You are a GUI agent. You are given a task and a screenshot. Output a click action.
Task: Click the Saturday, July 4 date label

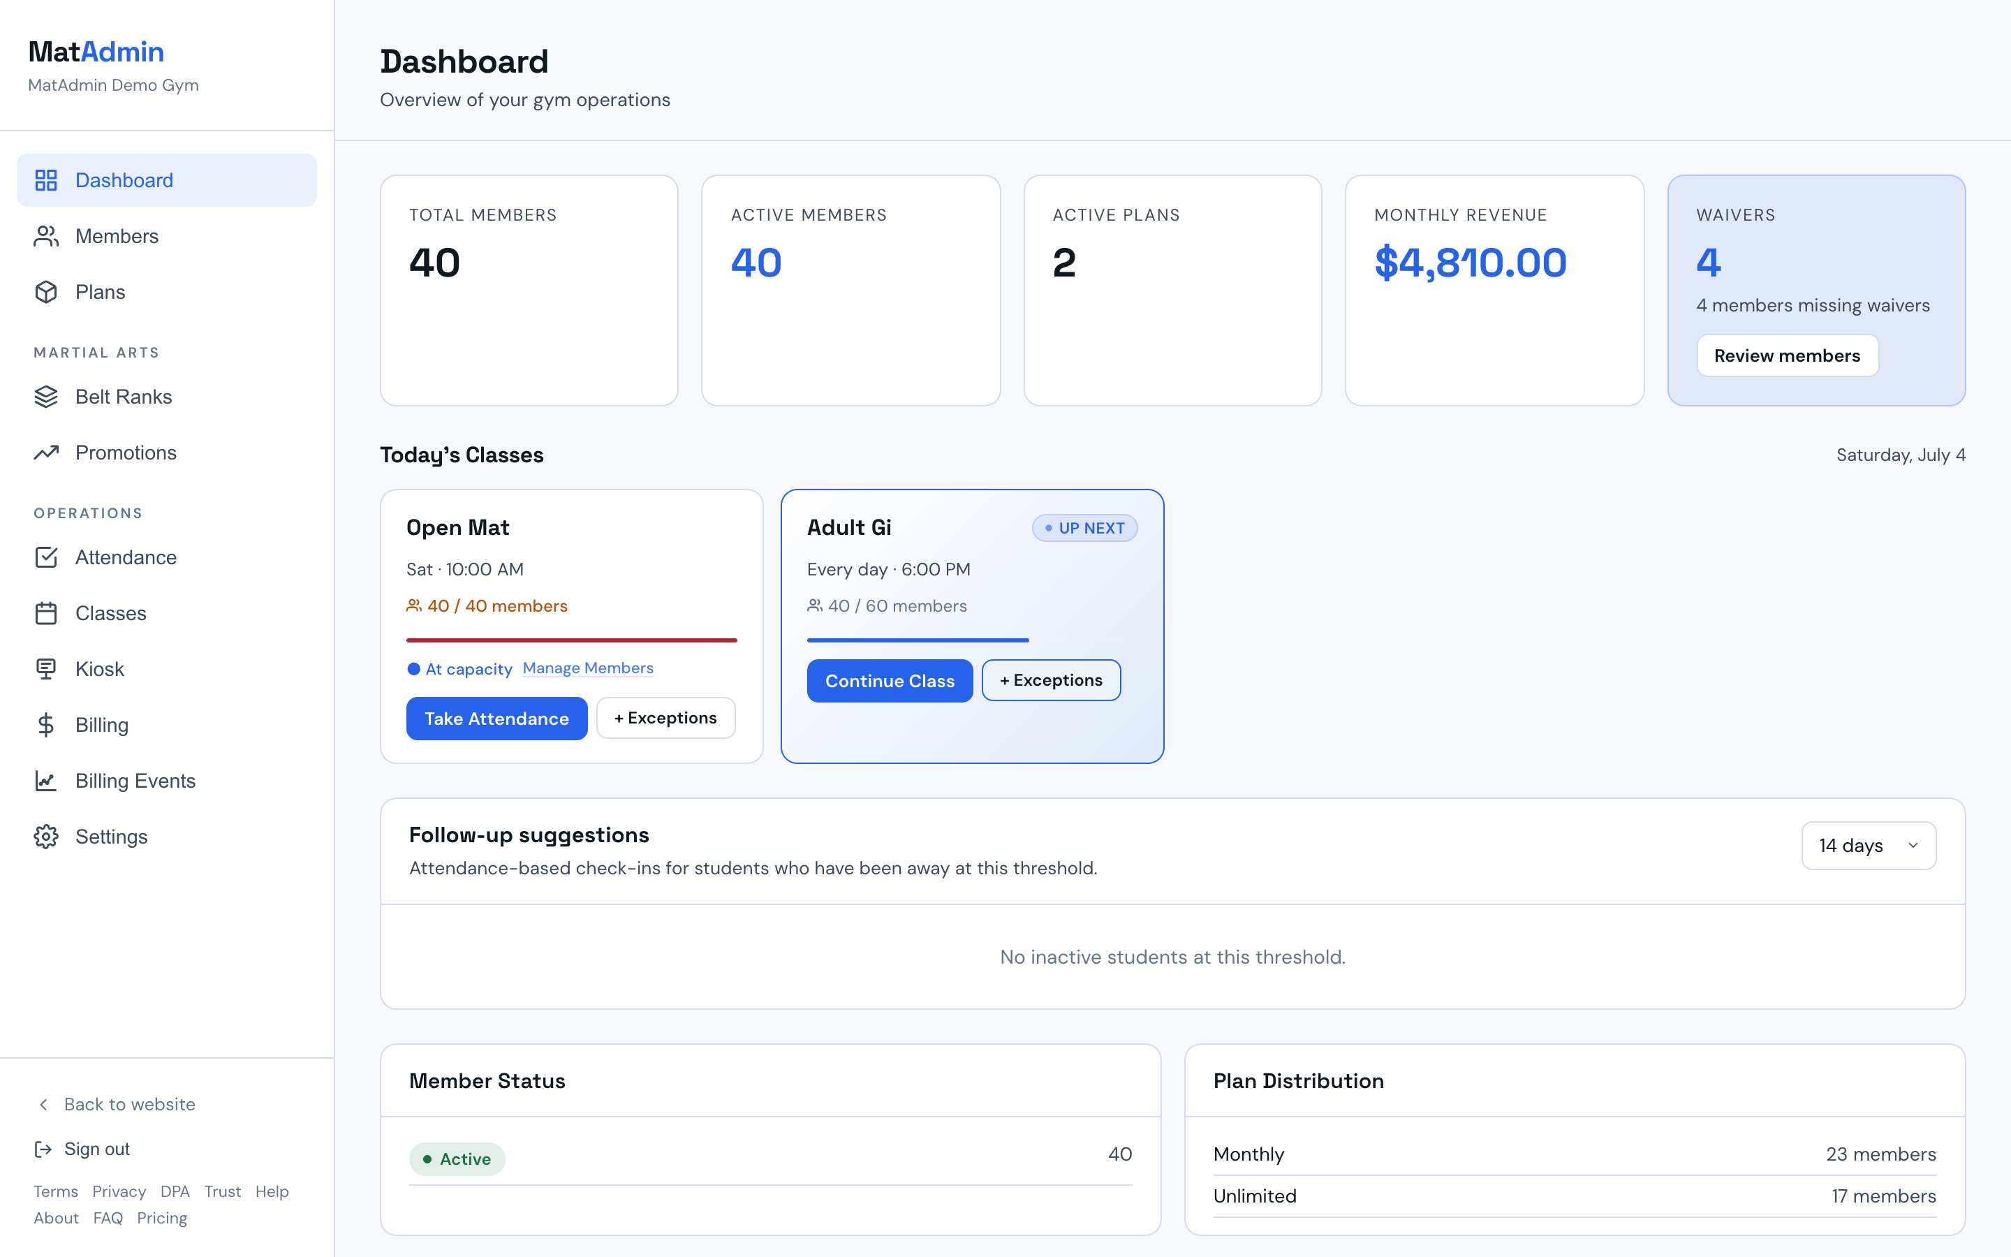click(x=1901, y=455)
